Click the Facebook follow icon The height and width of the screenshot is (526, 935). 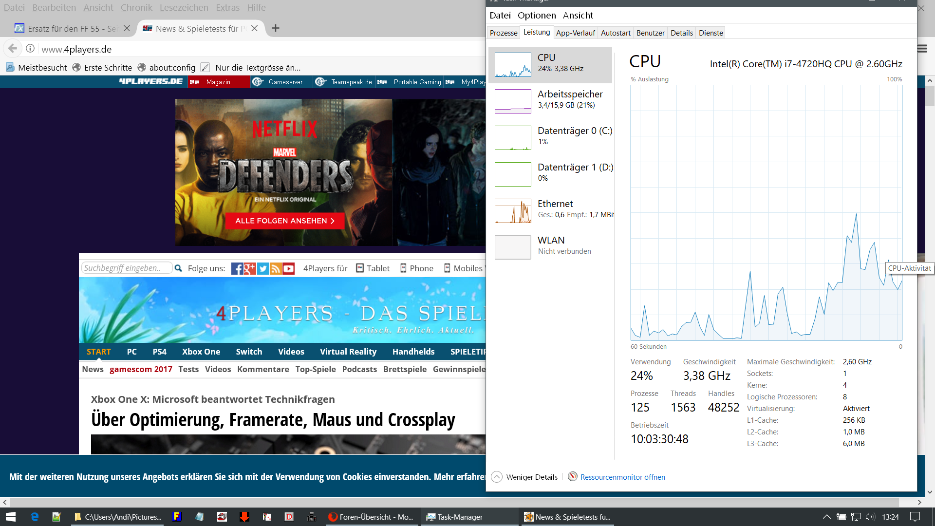coord(237,268)
